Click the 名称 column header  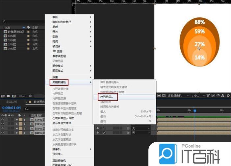coord(8,28)
